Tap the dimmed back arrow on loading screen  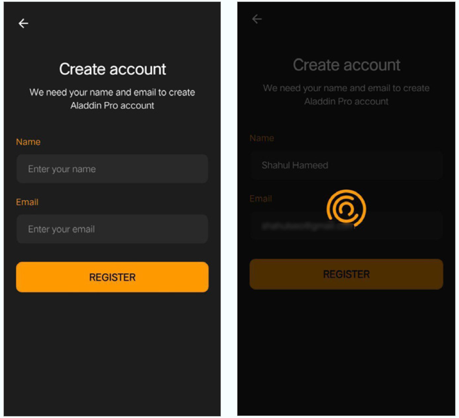(x=257, y=19)
